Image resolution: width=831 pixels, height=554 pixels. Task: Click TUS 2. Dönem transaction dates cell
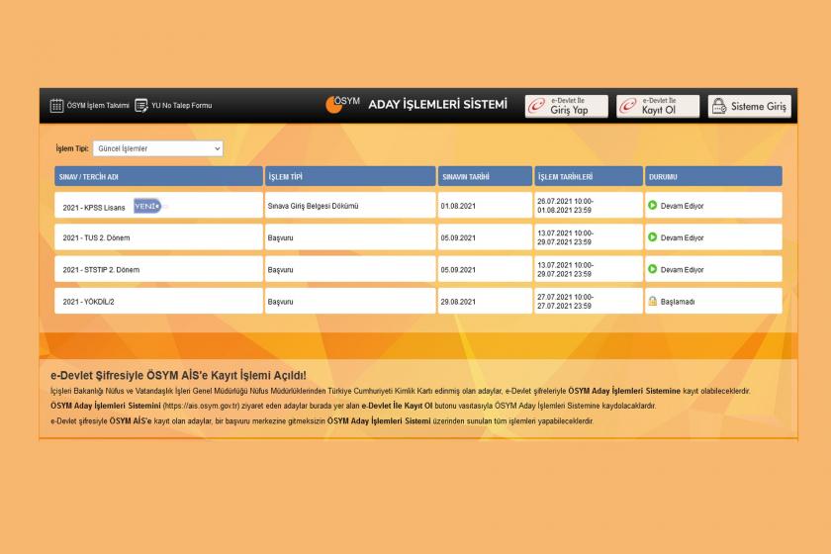(589, 237)
